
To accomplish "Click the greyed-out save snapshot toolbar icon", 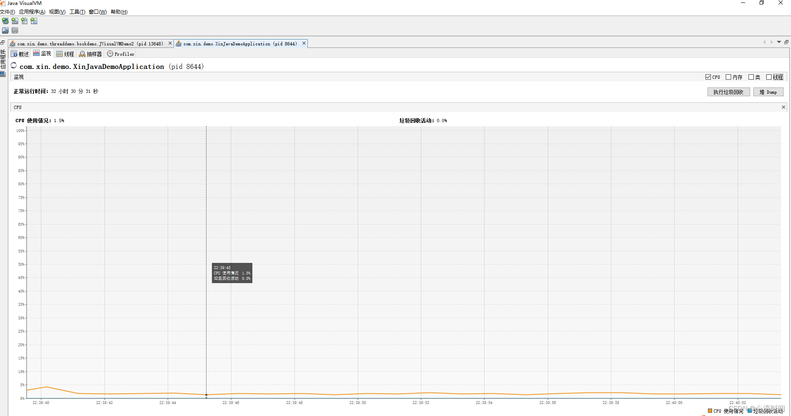I will 15,31.
